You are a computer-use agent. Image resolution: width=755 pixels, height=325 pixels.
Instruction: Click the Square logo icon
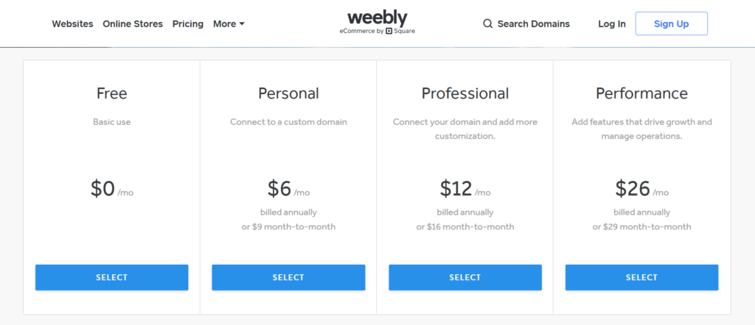tap(389, 32)
